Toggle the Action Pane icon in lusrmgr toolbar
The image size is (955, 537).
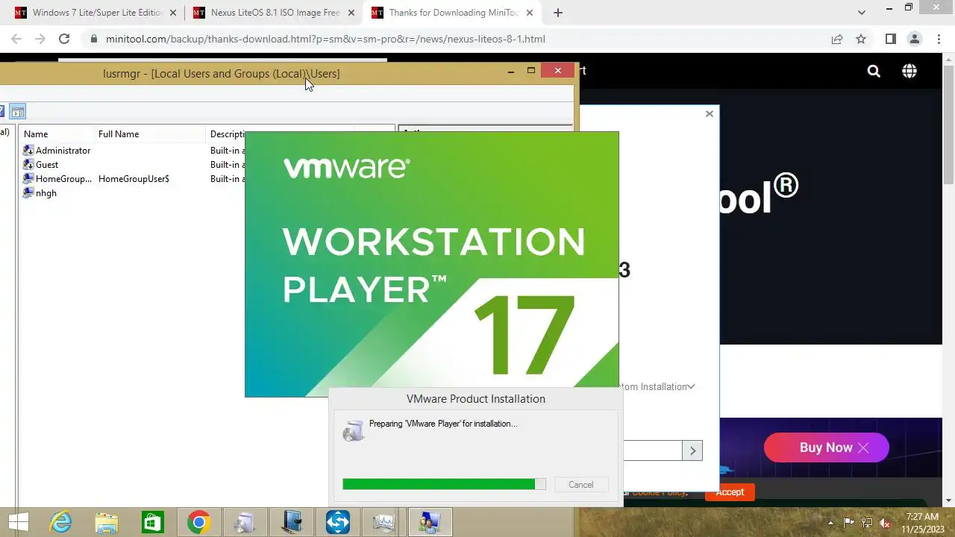(x=18, y=112)
